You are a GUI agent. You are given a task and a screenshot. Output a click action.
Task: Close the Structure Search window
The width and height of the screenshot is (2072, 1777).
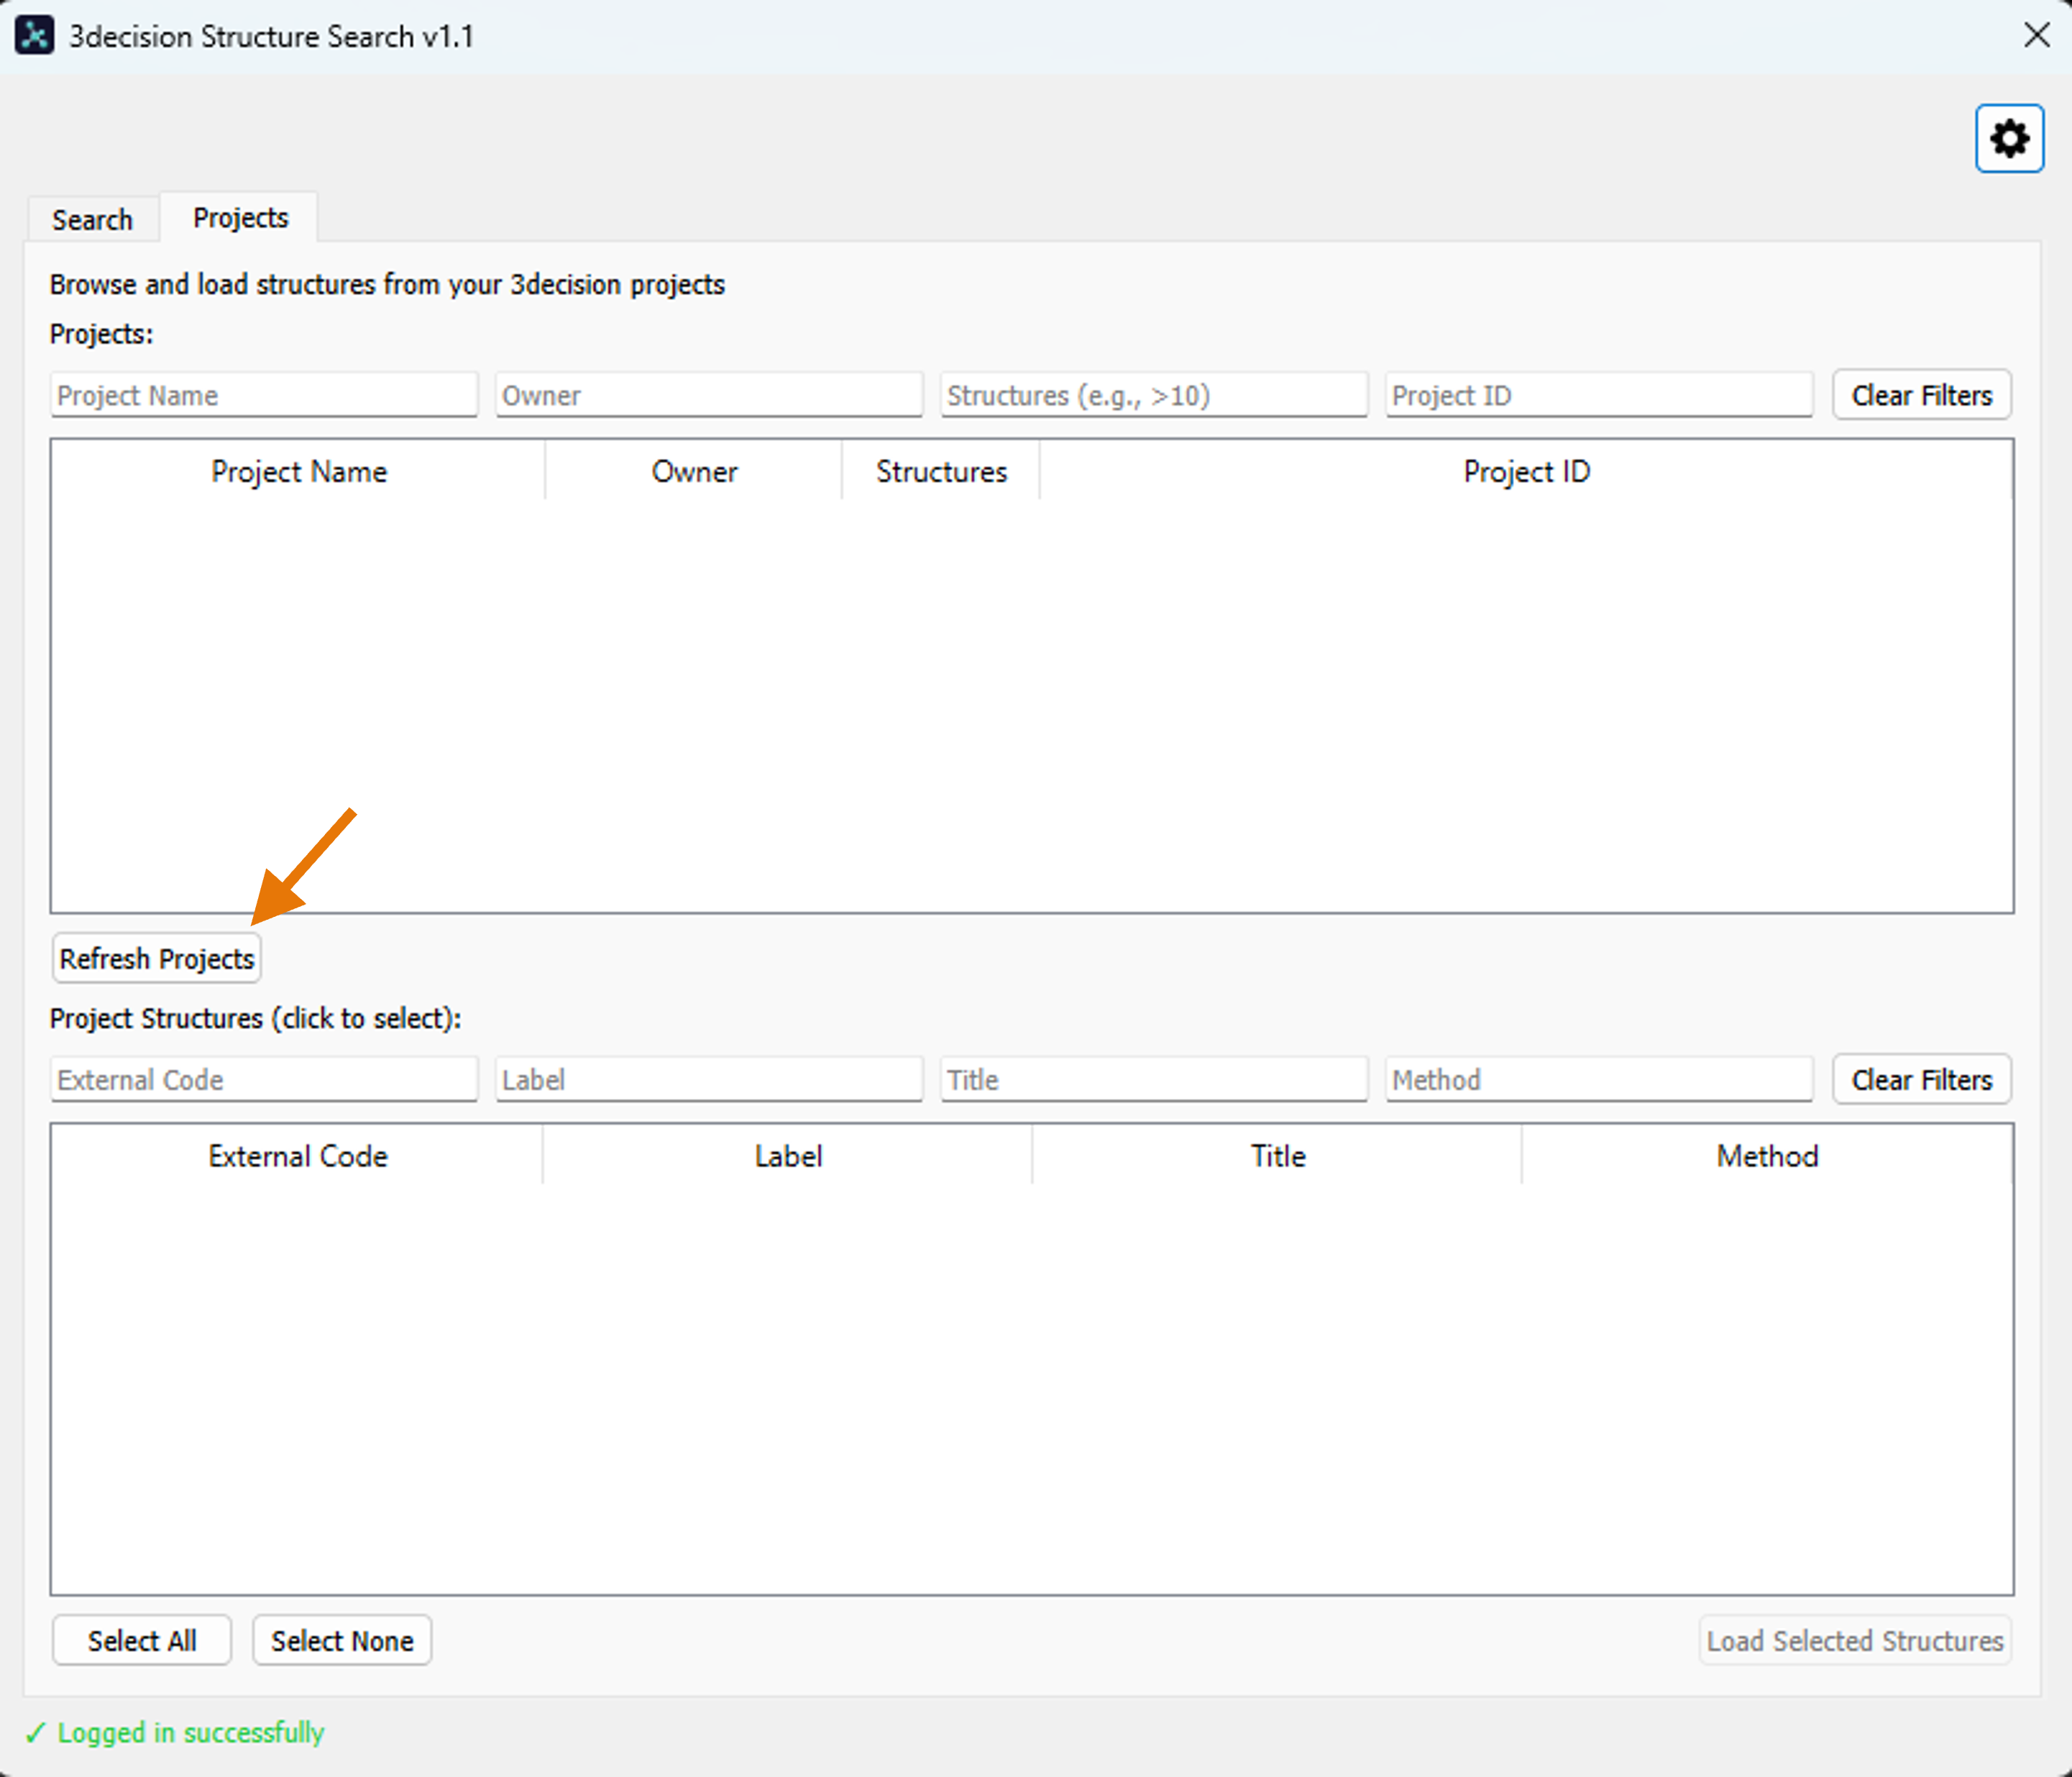pos(2036,36)
